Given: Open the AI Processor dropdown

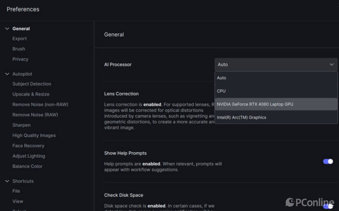Looking at the screenshot, I should click(x=276, y=65).
